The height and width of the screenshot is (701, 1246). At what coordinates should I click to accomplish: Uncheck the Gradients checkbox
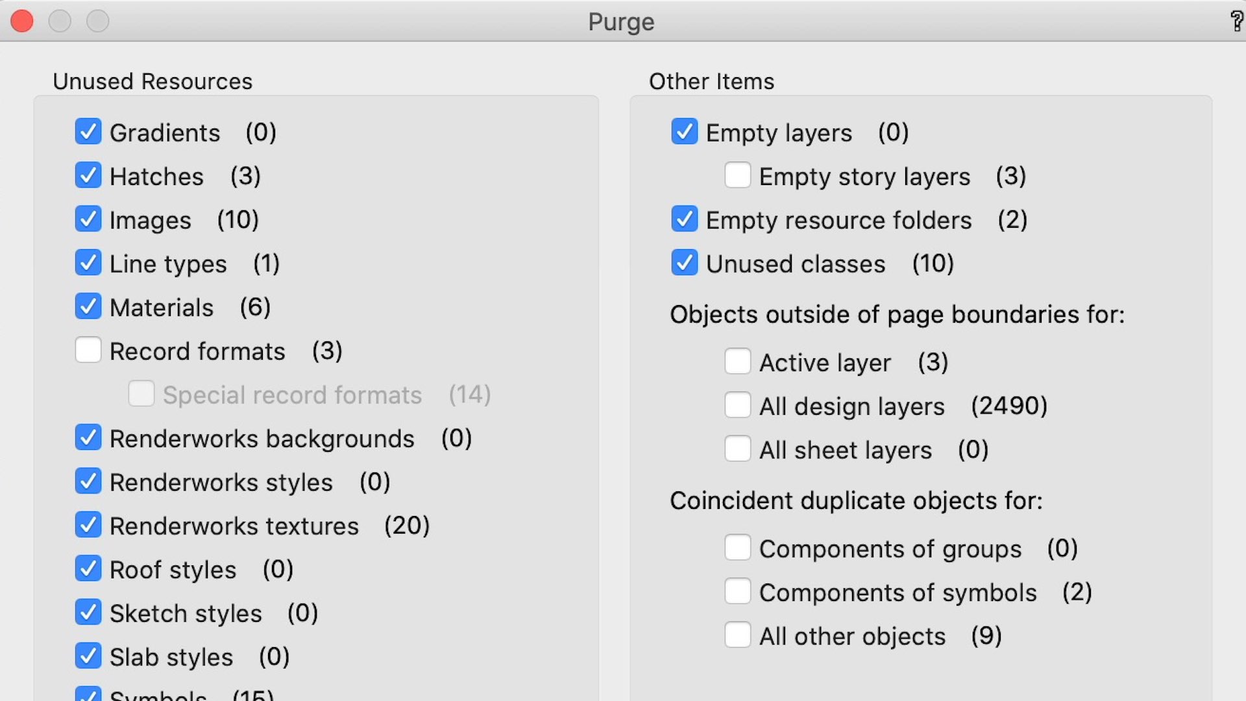(88, 132)
